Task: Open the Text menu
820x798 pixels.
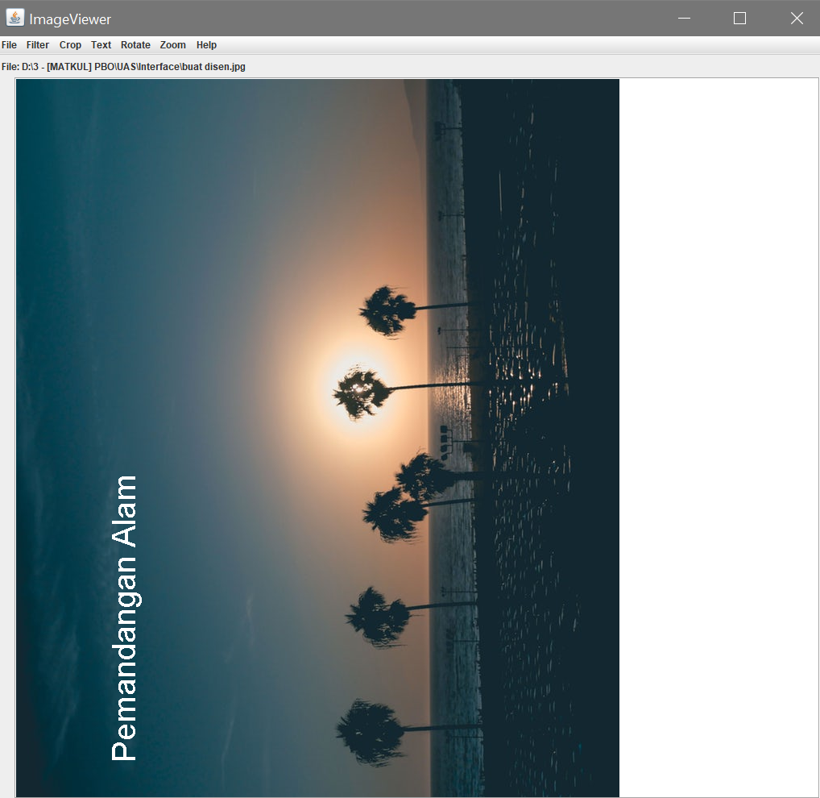Action: click(x=101, y=45)
